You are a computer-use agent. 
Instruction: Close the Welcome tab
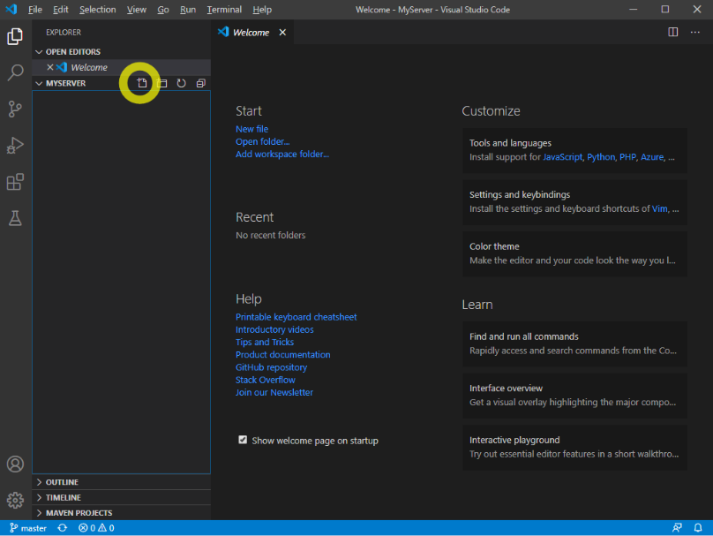coord(282,33)
